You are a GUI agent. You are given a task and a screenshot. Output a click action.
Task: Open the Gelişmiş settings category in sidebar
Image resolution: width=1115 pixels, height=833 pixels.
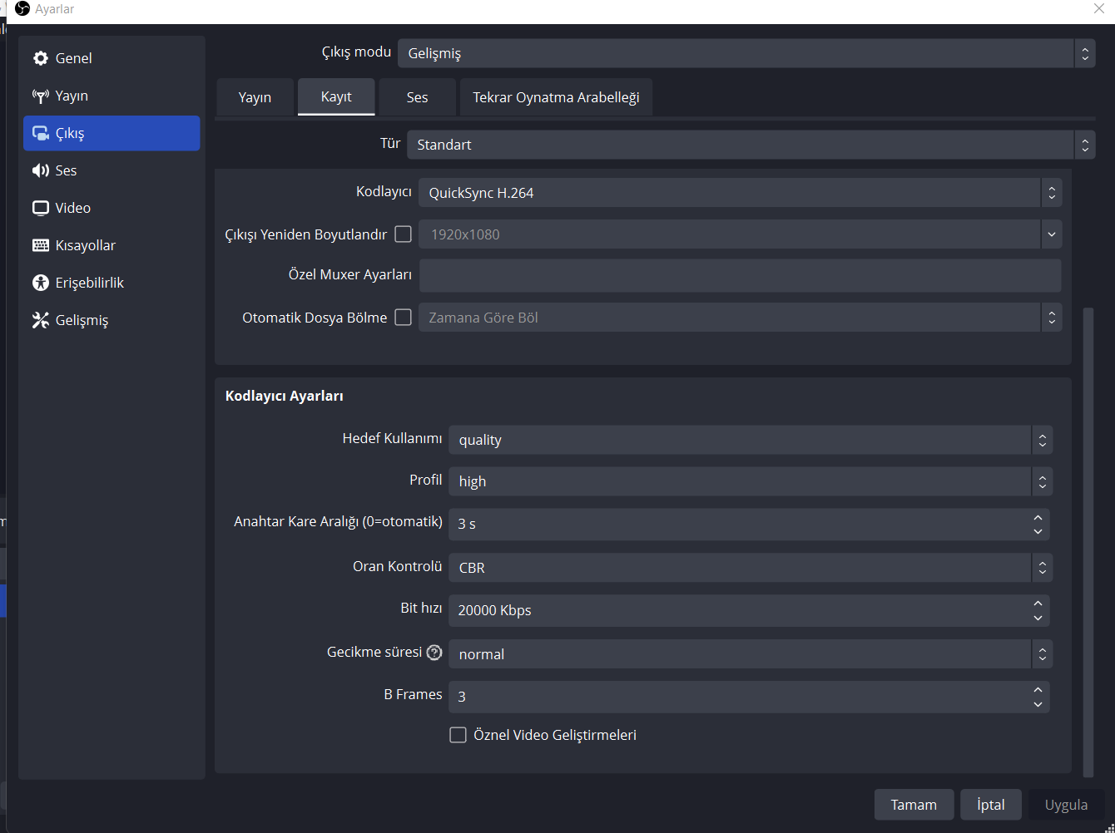(111, 320)
